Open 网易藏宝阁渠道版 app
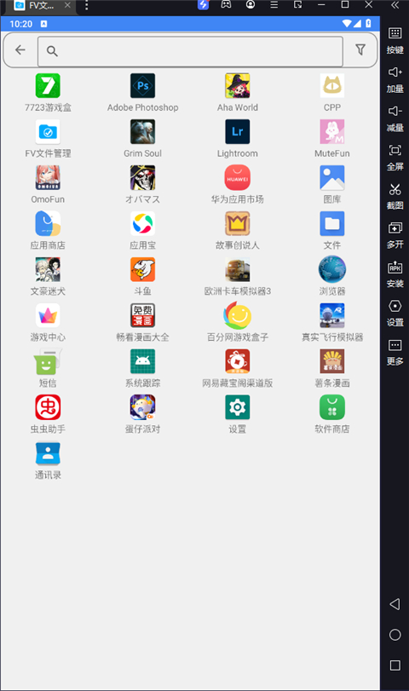The height and width of the screenshot is (691, 409). pos(237,361)
